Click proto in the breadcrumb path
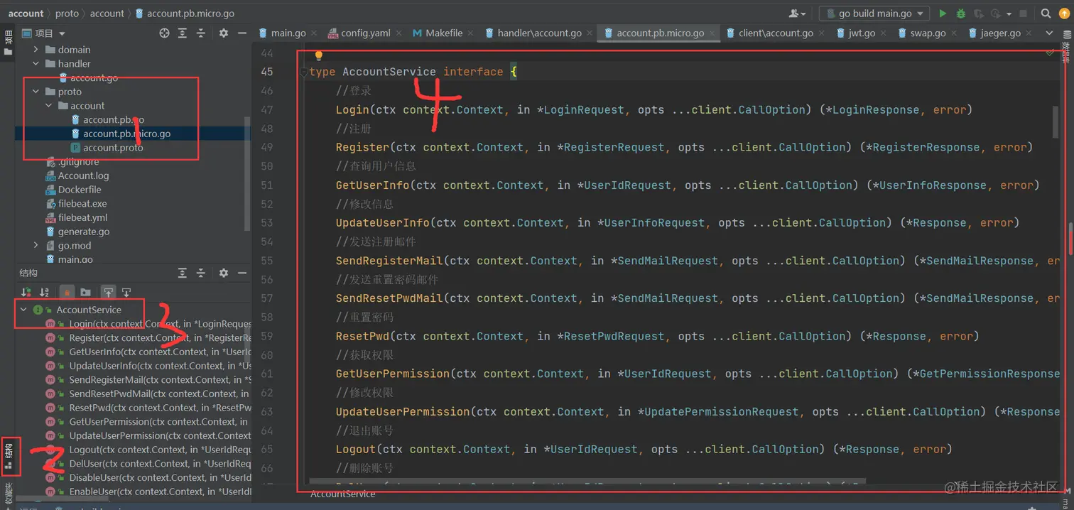 coord(67,13)
